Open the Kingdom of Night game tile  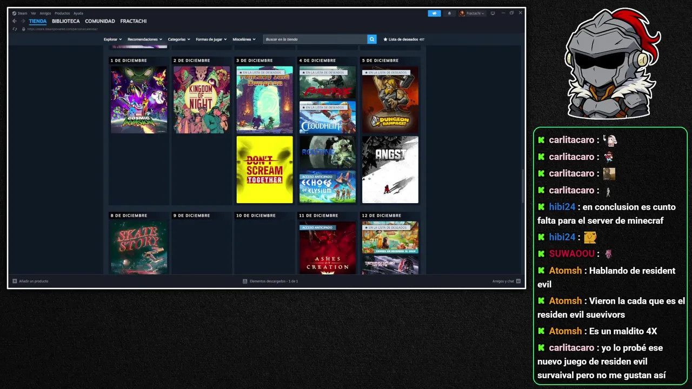click(x=202, y=100)
